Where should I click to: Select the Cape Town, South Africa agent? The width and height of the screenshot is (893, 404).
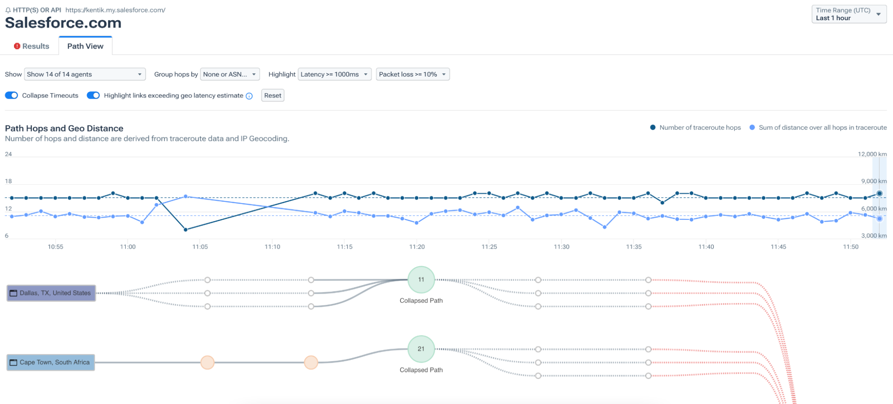[50, 363]
